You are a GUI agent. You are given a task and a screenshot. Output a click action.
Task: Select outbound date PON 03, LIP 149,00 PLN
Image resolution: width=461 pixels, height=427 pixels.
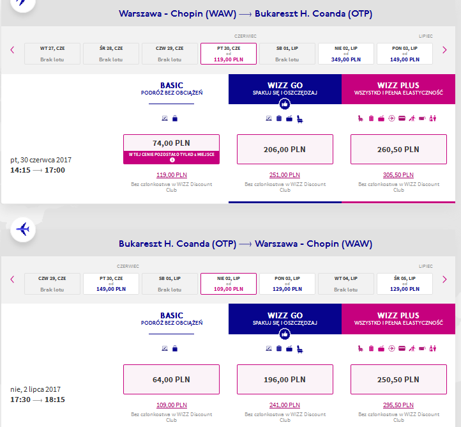[405, 54]
